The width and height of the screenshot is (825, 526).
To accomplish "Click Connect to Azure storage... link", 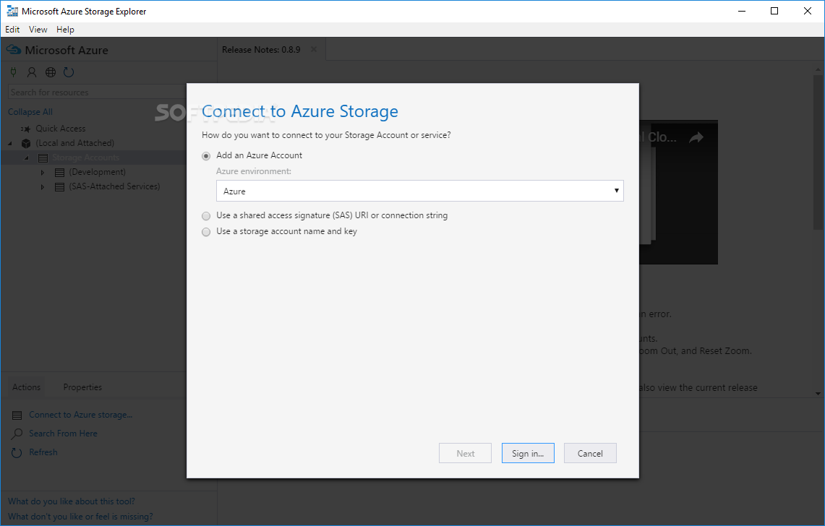I will tap(80, 415).
